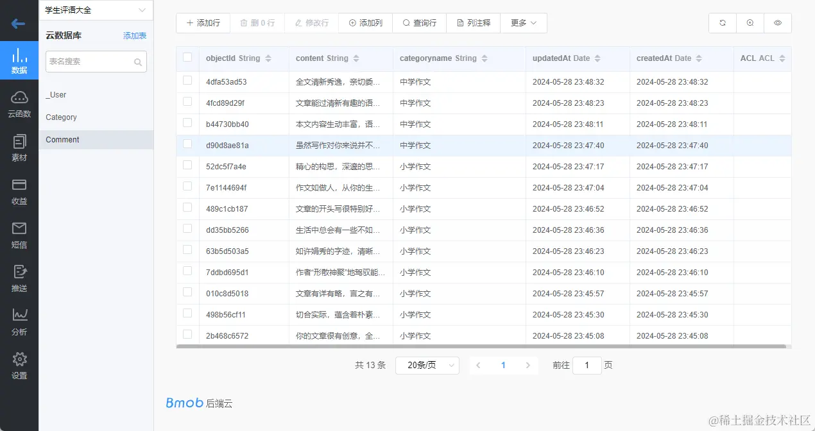Click 中学作文 cell in row b44730bb40

click(x=415, y=124)
